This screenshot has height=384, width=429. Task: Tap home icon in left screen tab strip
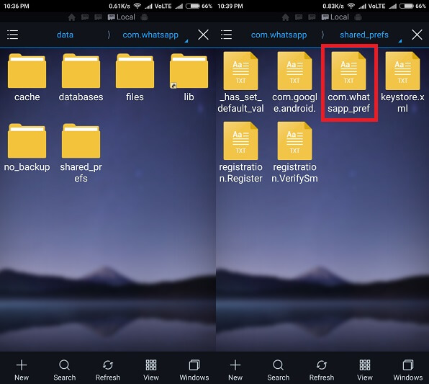(72, 17)
